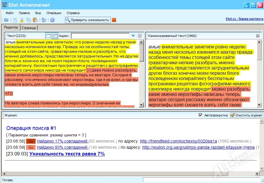Screen dimensions: 264x183
Task: Toggle the first text view mode button
Action: coord(49,36)
